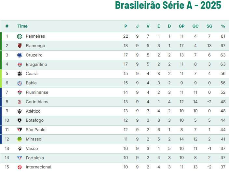This screenshot has width=229, height=172.
Task: Click the Cruzeiro club crest icon
Action: 20,55
